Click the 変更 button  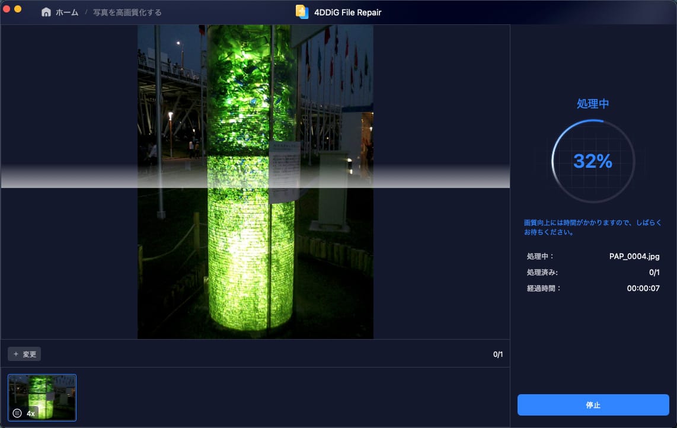(24, 354)
